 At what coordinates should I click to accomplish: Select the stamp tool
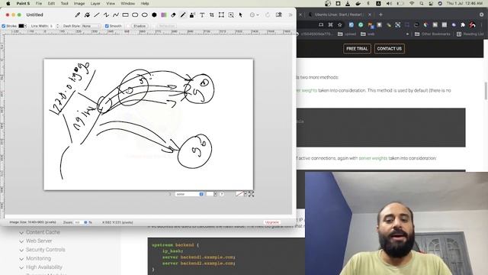tap(192, 15)
